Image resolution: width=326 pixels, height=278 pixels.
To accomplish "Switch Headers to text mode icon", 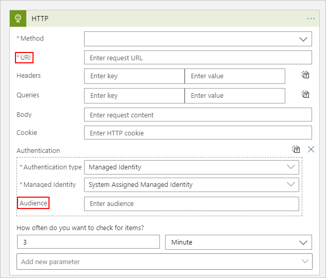I will [305, 75].
